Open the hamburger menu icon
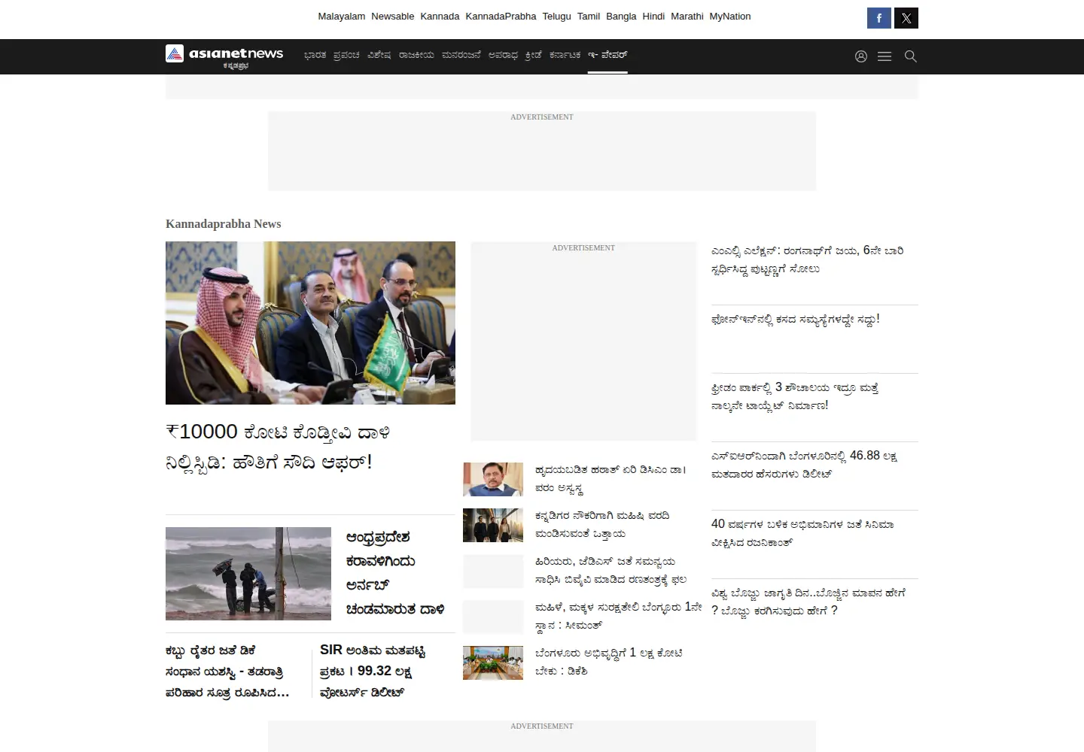The height and width of the screenshot is (752, 1084). pyautogui.click(x=885, y=56)
